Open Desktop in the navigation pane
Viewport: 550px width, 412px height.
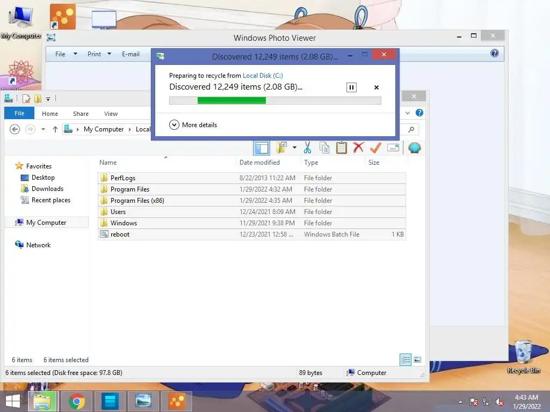[38, 178]
